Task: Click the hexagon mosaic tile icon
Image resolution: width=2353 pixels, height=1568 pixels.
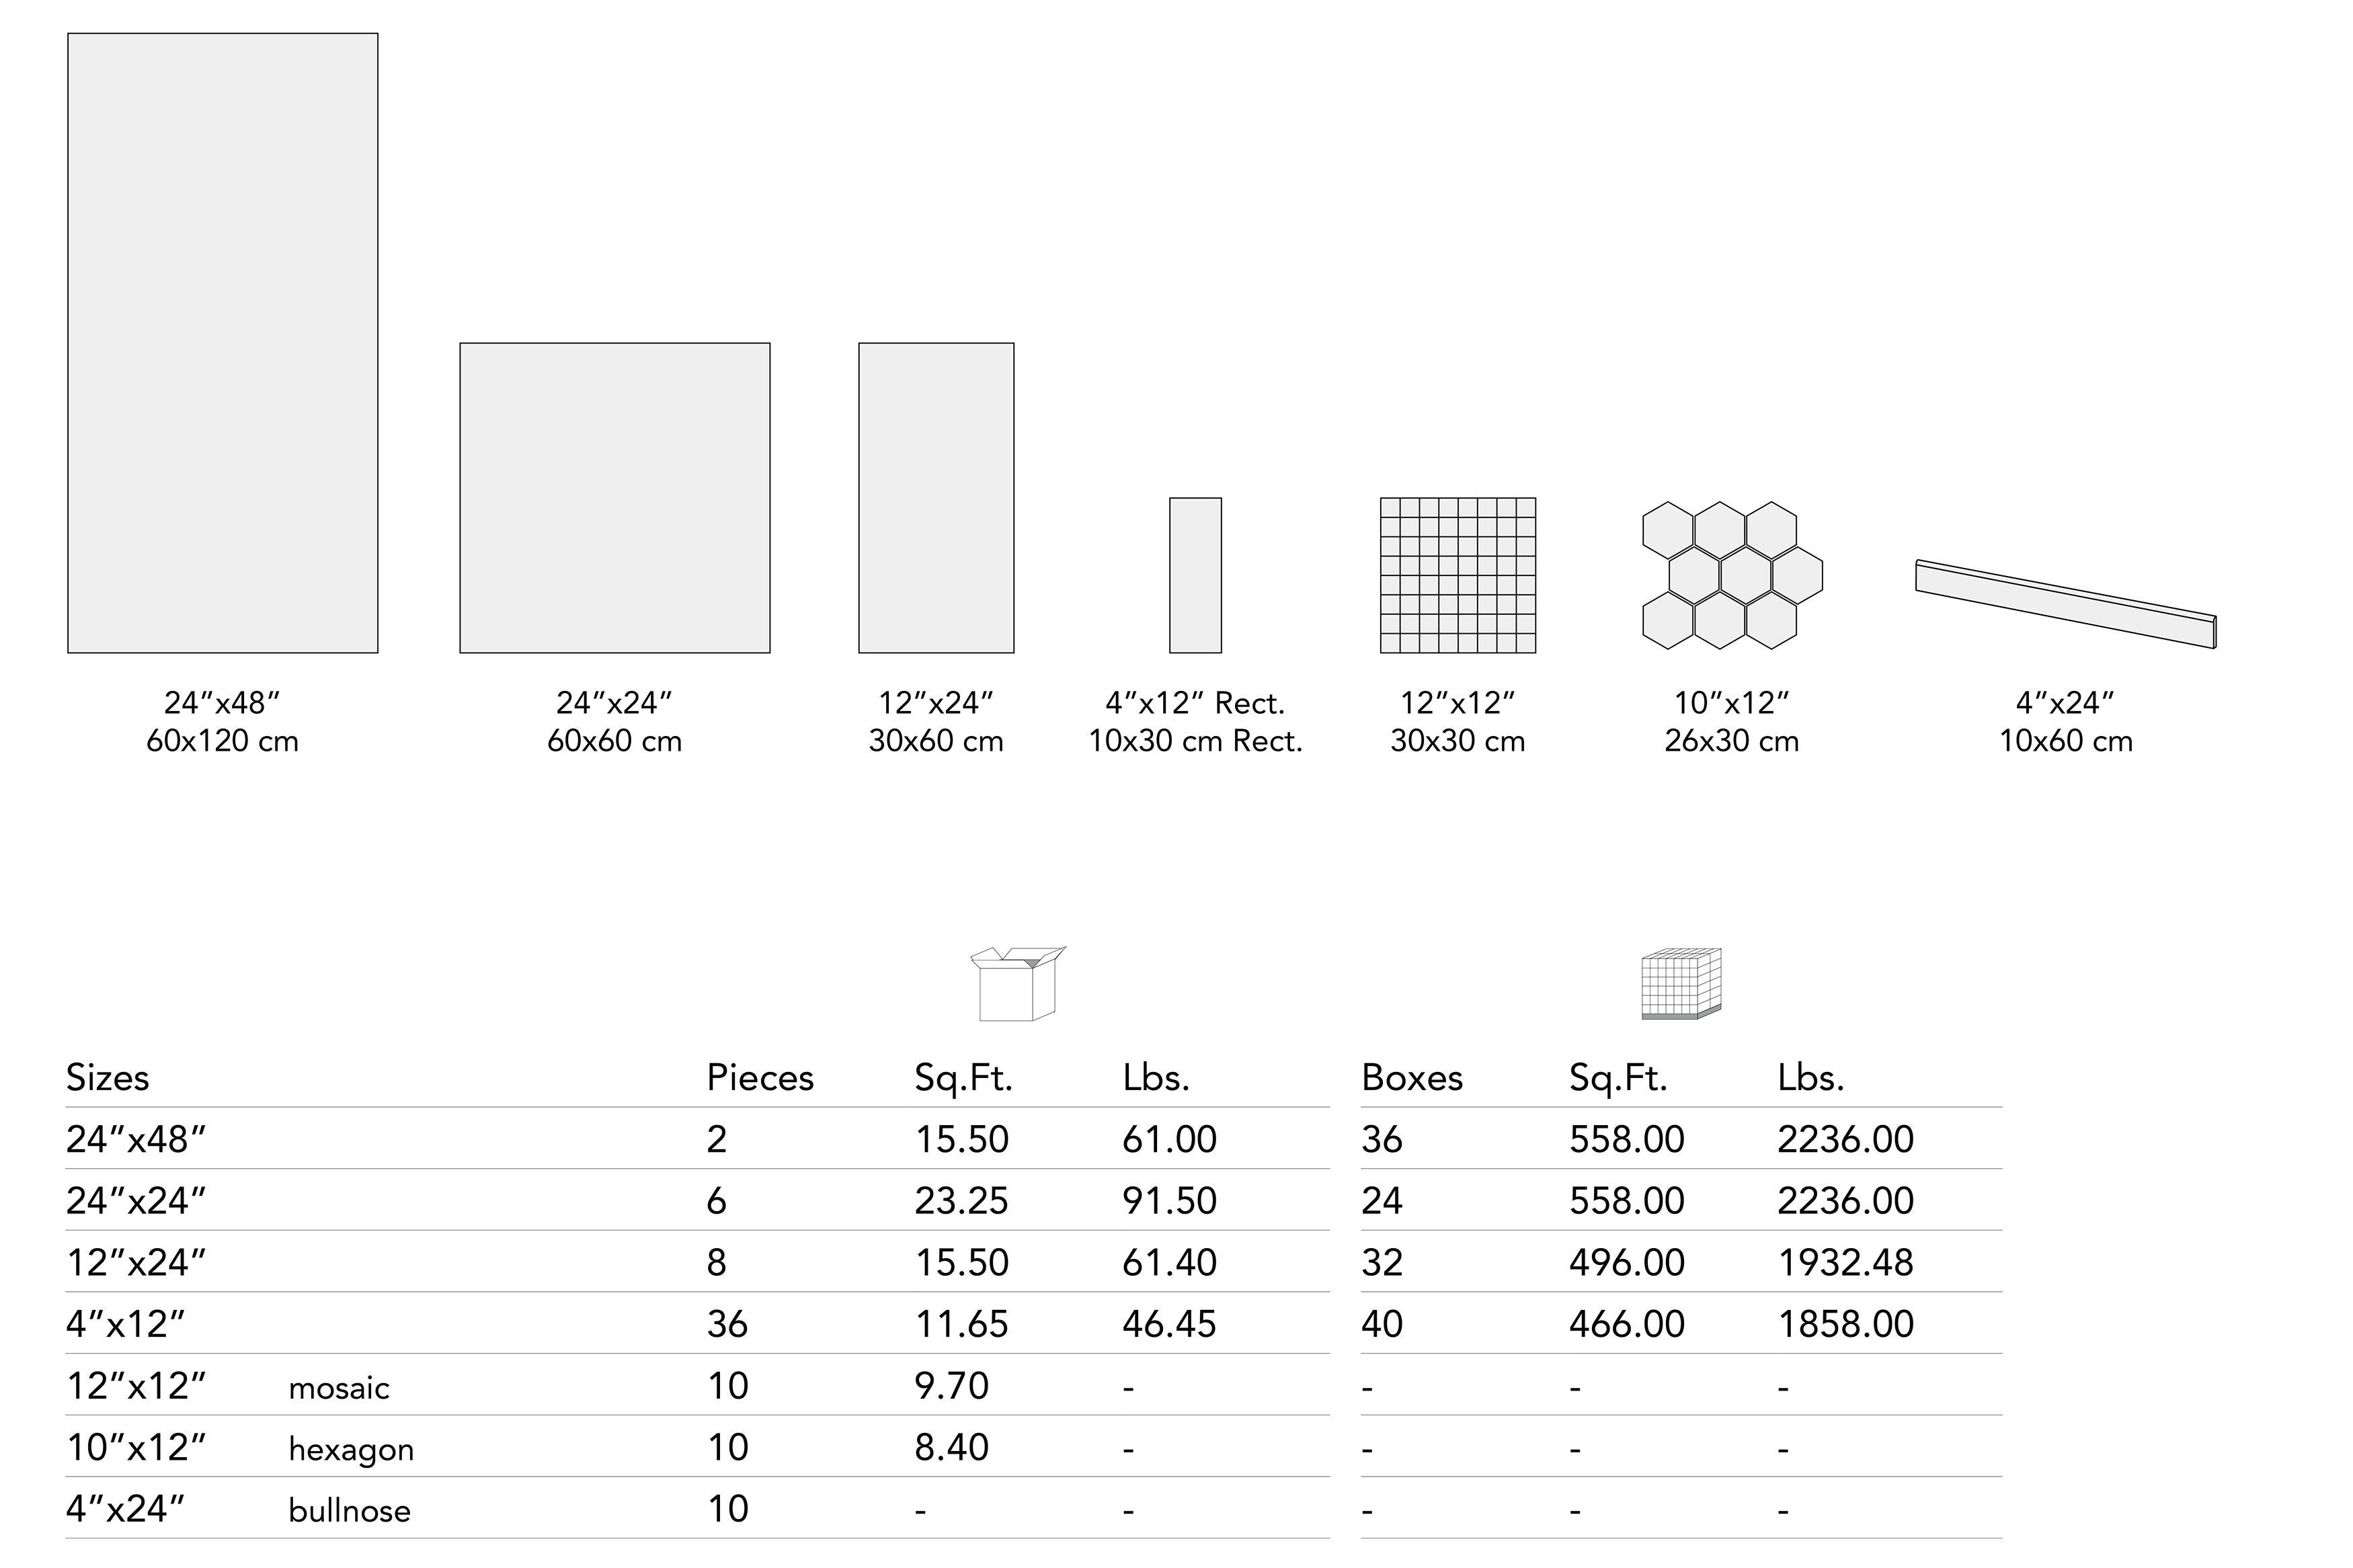Action: pos(1731,575)
